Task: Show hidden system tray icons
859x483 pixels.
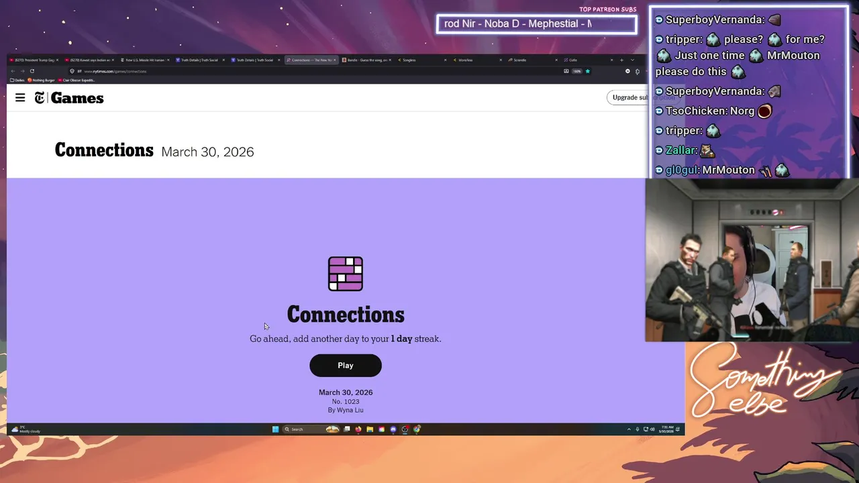Action: pos(629,429)
